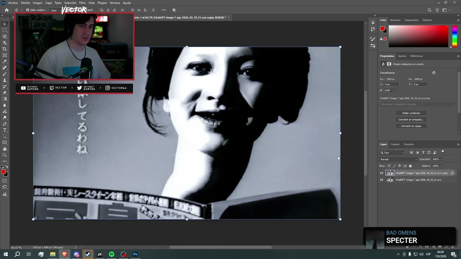461x259 pixels.
Task: Lock all on the selected layer
Action: [x=410, y=166]
